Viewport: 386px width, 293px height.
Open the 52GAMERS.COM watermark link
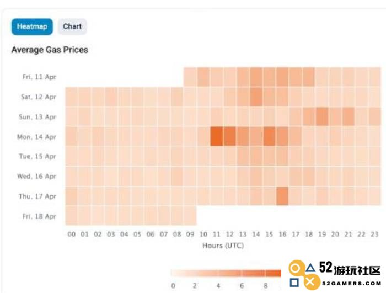pyautogui.click(x=352, y=284)
